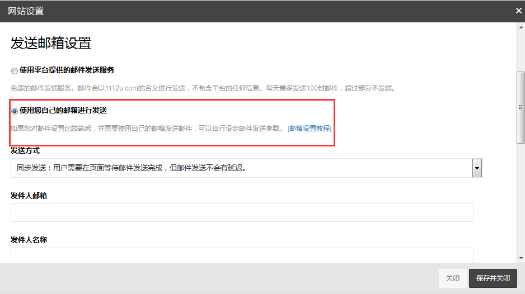Select 使用平台提供的邮件发送服务 radio option
Viewport: 525px width, 294px height.
pos(14,71)
